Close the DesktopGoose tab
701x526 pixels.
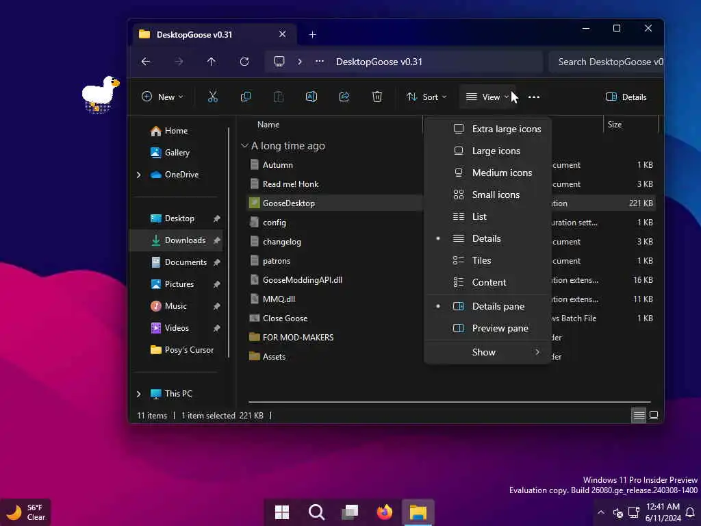pos(283,34)
